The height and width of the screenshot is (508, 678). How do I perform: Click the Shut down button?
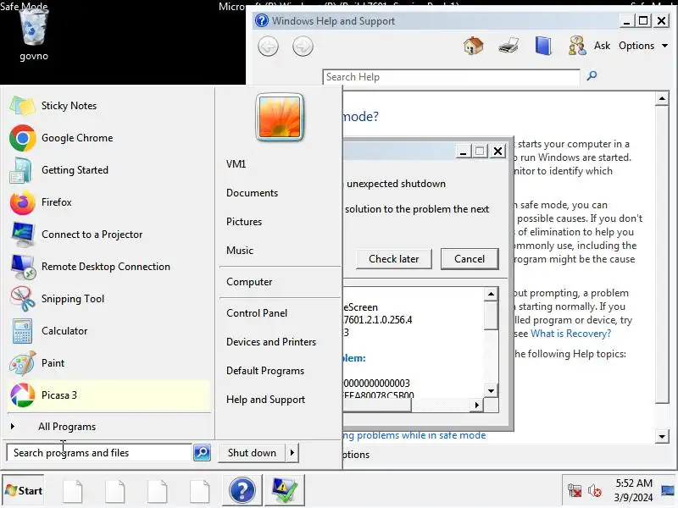(252, 453)
